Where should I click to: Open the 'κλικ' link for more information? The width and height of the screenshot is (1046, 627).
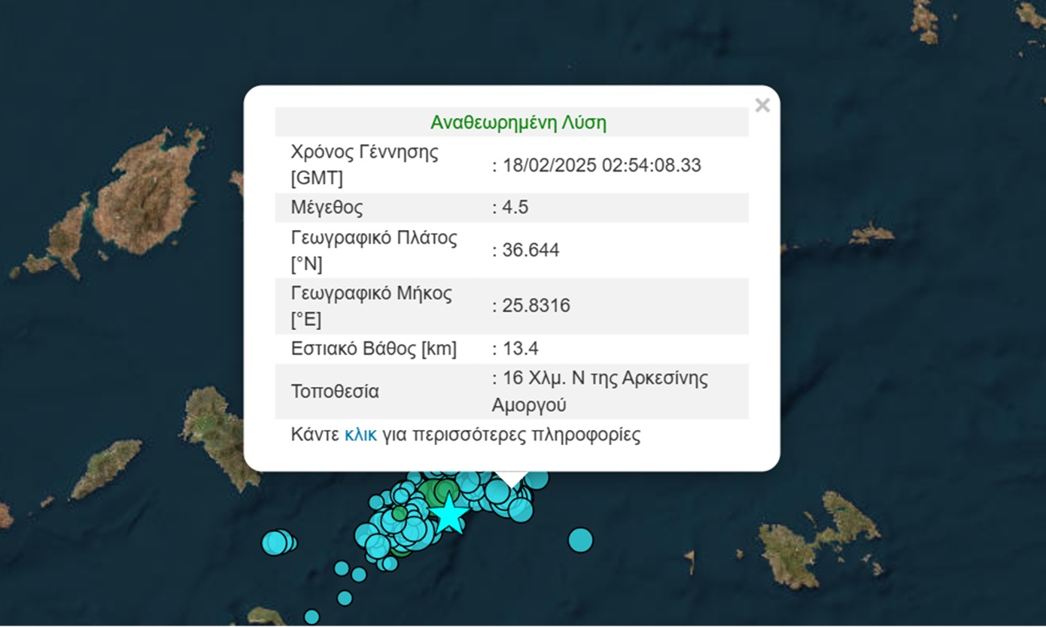pos(360,435)
